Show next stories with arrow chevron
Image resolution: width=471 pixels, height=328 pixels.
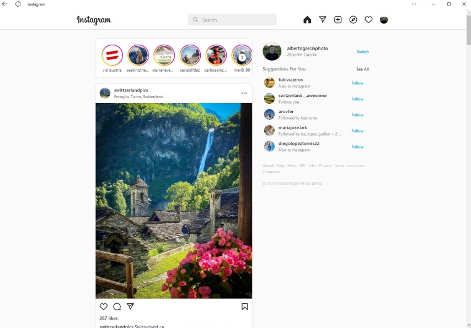tap(242, 57)
